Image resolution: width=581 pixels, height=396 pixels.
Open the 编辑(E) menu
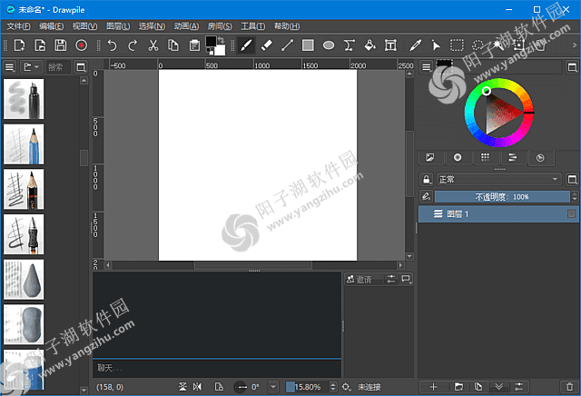[52, 26]
